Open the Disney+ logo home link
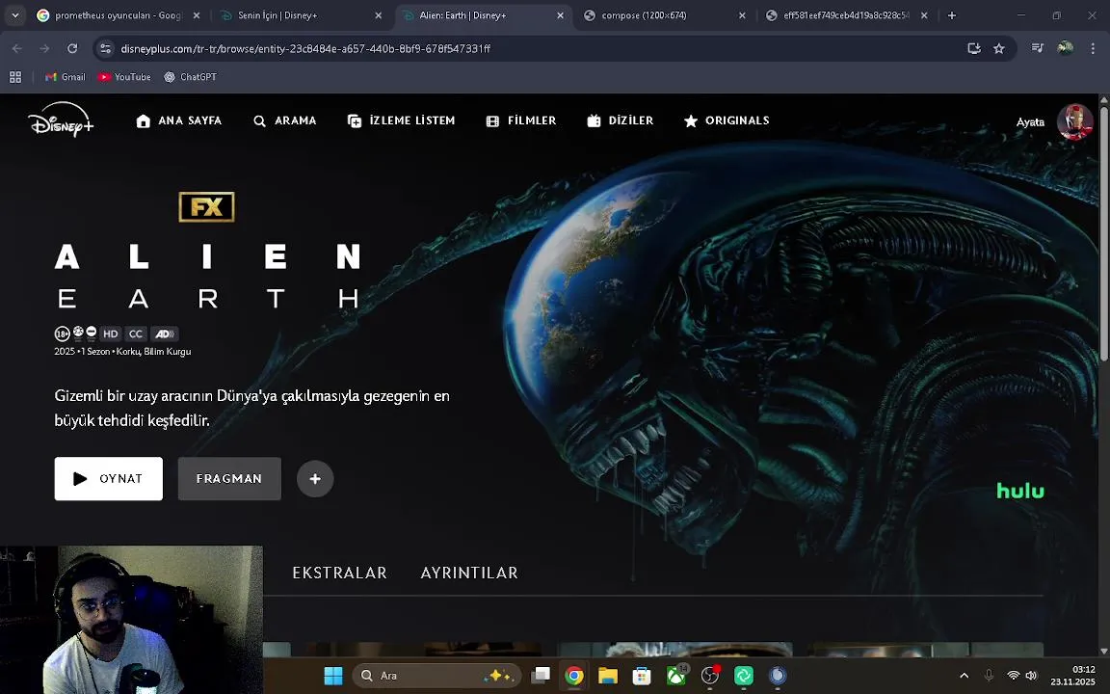1110x694 pixels. pyautogui.click(x=61, y=120)
